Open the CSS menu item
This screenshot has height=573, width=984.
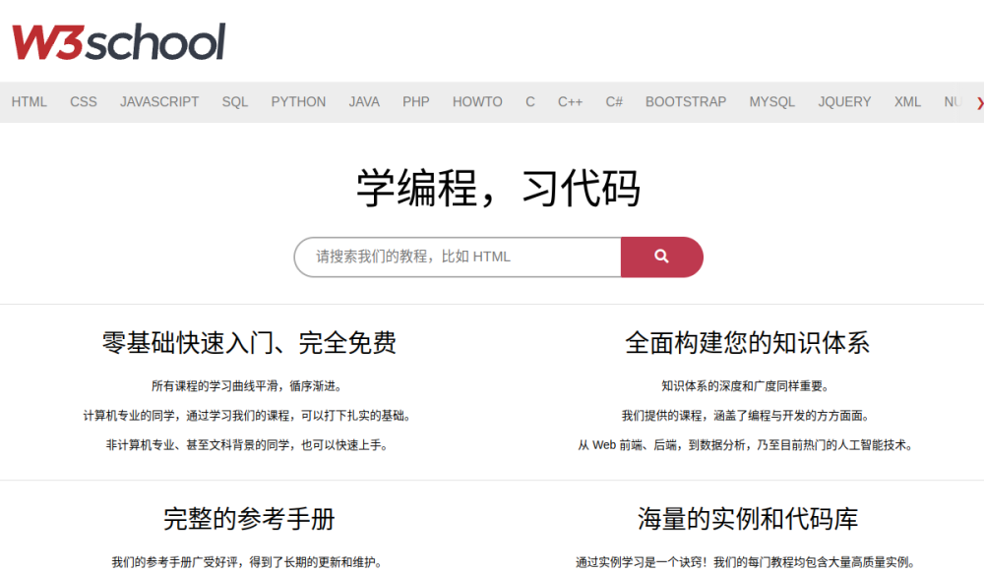point(84,102)
